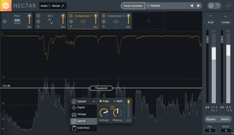Solo the EQ 1 module

click(38, 21)
